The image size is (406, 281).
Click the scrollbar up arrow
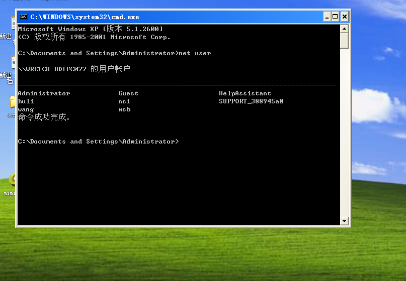pos(344,29)
